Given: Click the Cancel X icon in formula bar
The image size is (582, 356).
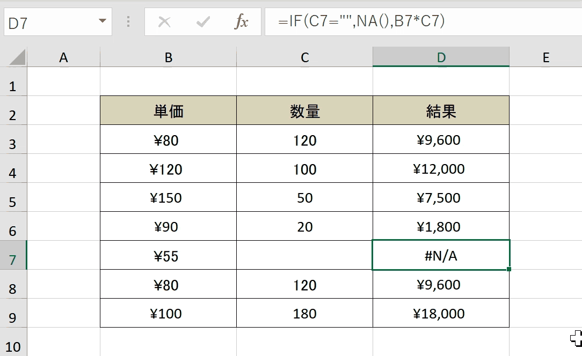Looking at the screenshot, I should tap(164, 21).
